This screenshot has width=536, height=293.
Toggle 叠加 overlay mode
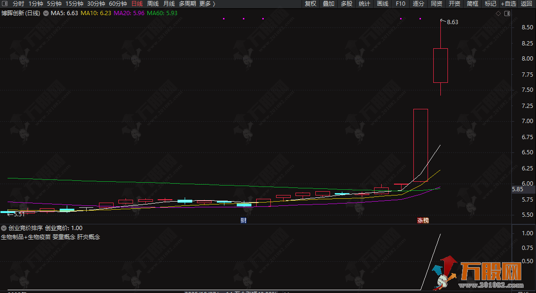pyautogui.click(x=329, y=3)
